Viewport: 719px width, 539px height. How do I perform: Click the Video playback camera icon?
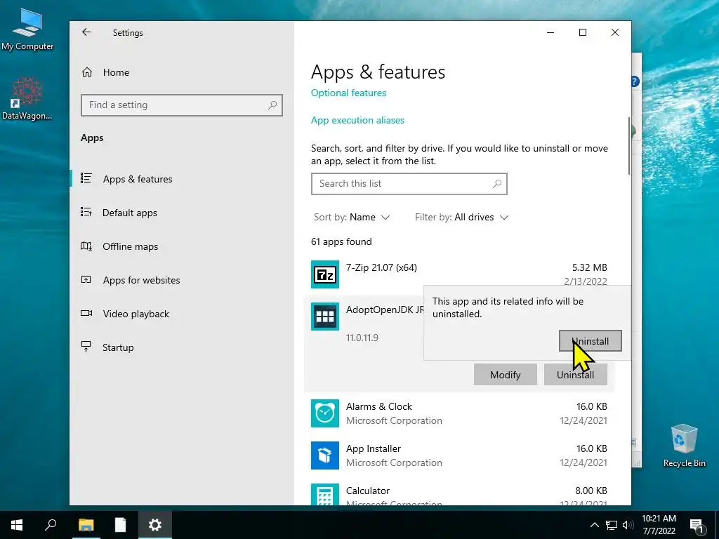tap(86, 313)
